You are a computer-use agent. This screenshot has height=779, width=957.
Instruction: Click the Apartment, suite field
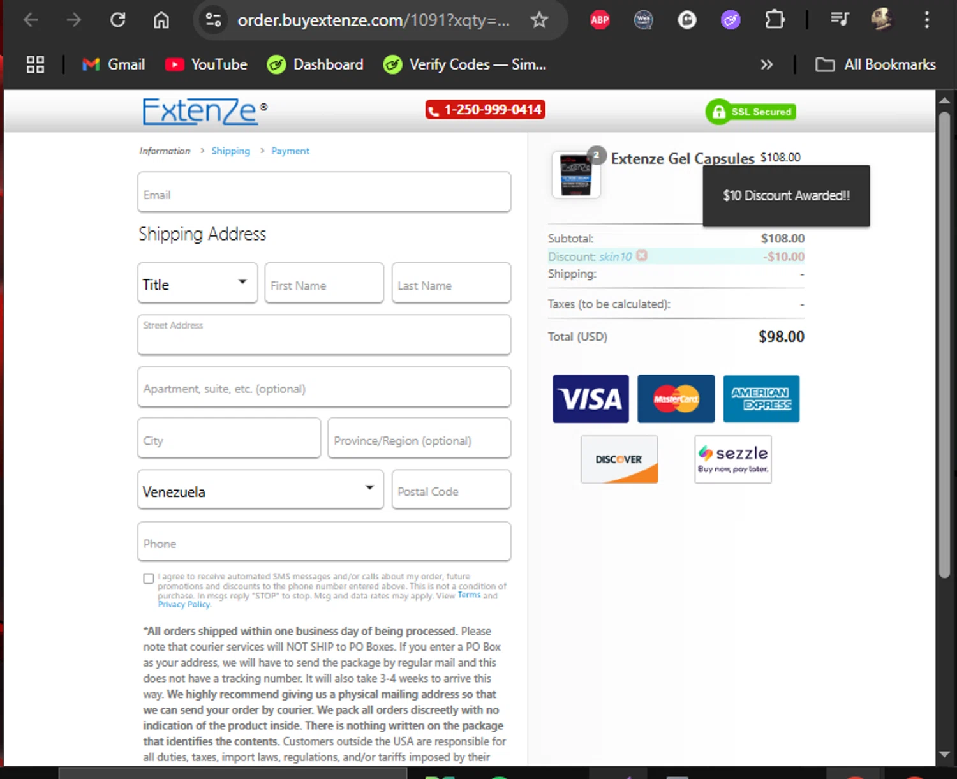324,387
